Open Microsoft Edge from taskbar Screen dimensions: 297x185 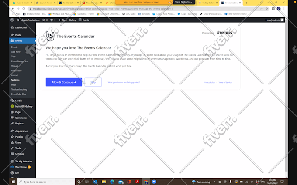tap(112, 182)
